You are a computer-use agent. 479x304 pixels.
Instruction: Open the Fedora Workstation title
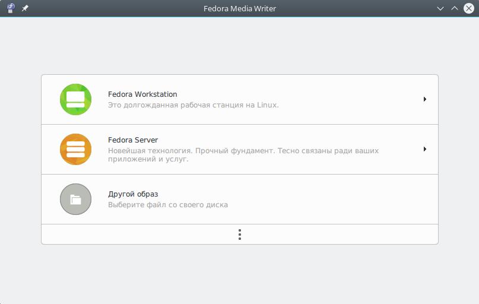click(x=142, y=94)
